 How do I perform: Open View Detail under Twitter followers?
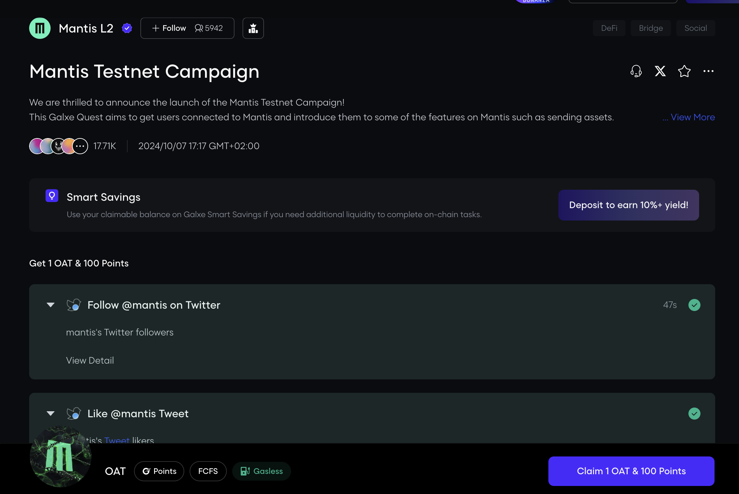90,361
